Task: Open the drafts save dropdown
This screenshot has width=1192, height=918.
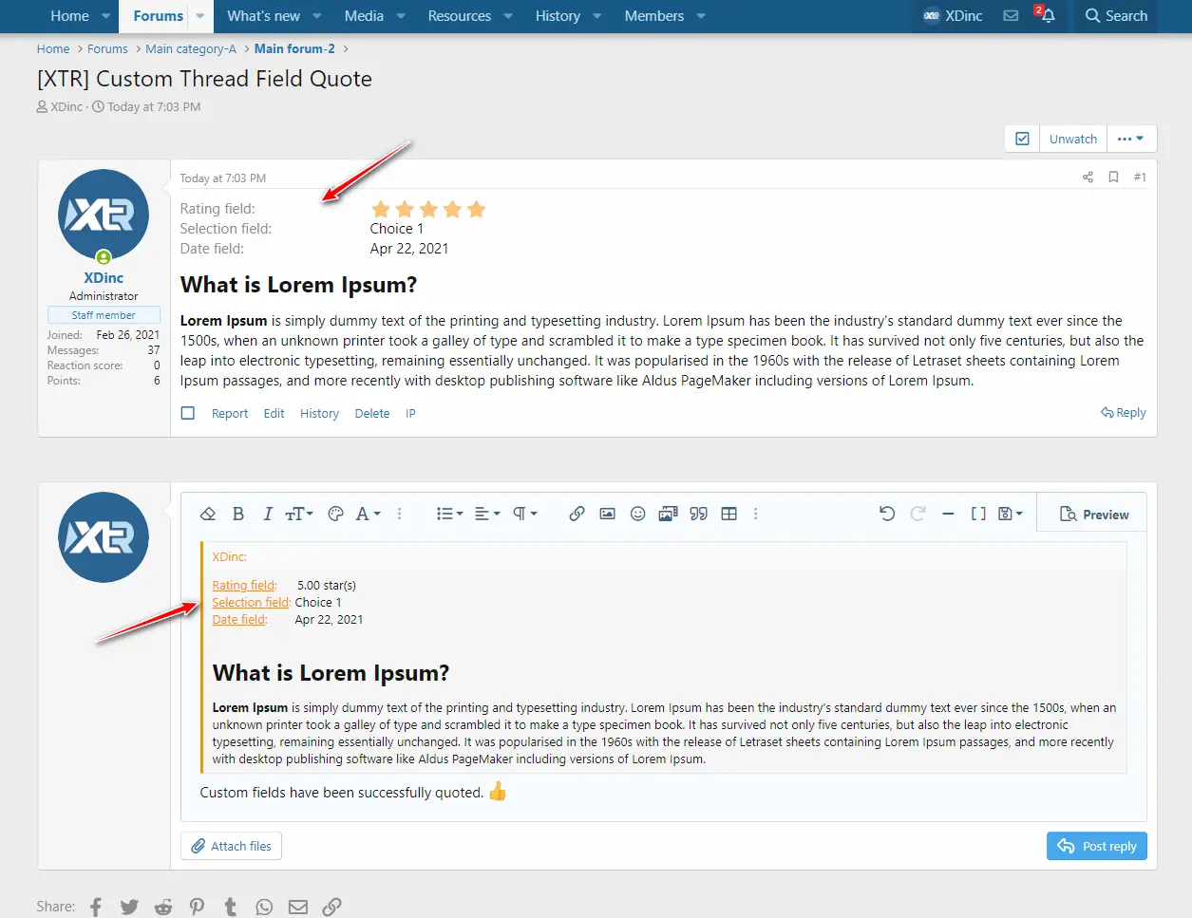Action: (1011, 514)
